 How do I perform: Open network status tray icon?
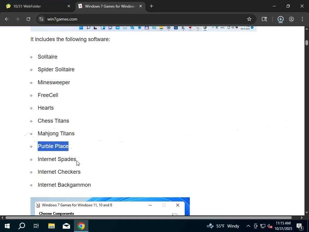[263, 226]
